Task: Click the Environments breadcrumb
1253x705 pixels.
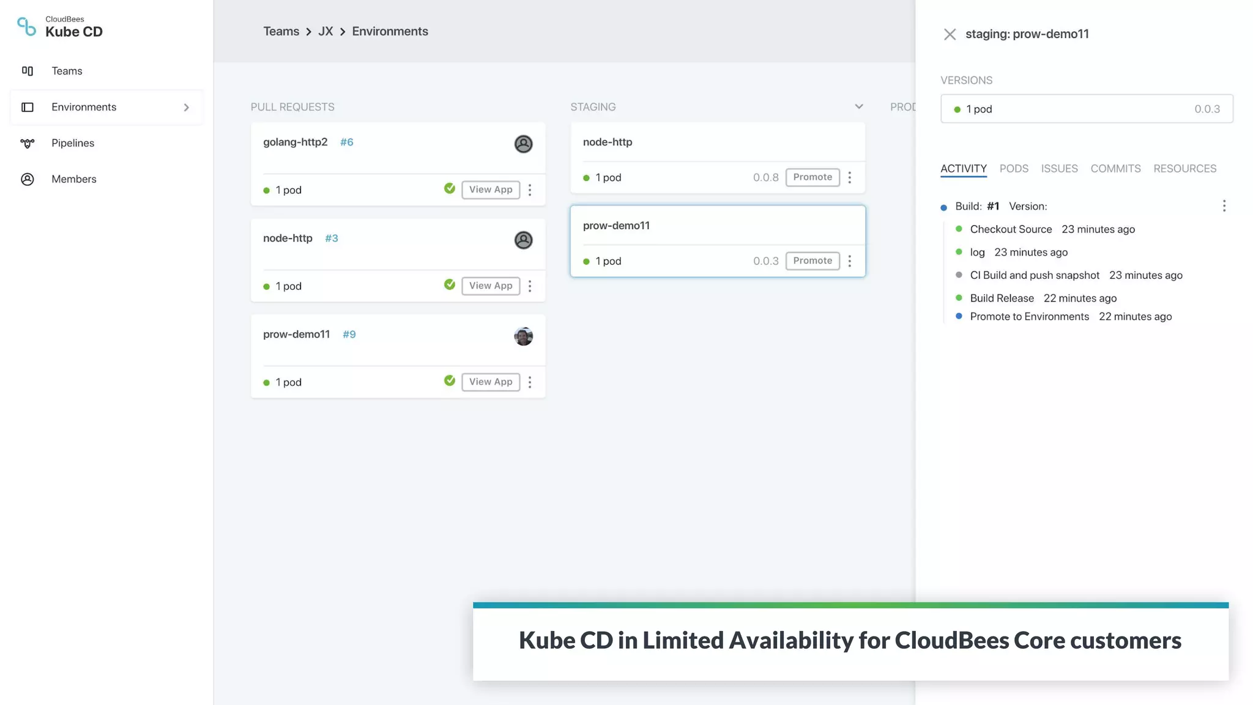Action: pos(390,31)
